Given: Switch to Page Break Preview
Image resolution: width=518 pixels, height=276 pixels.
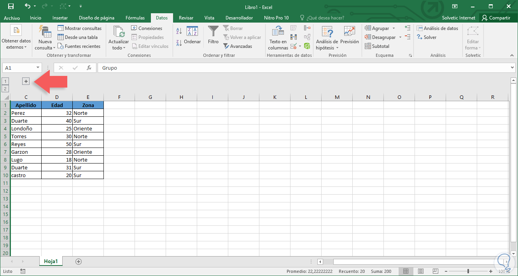Looking at the screenshot, I should [435, 271].
